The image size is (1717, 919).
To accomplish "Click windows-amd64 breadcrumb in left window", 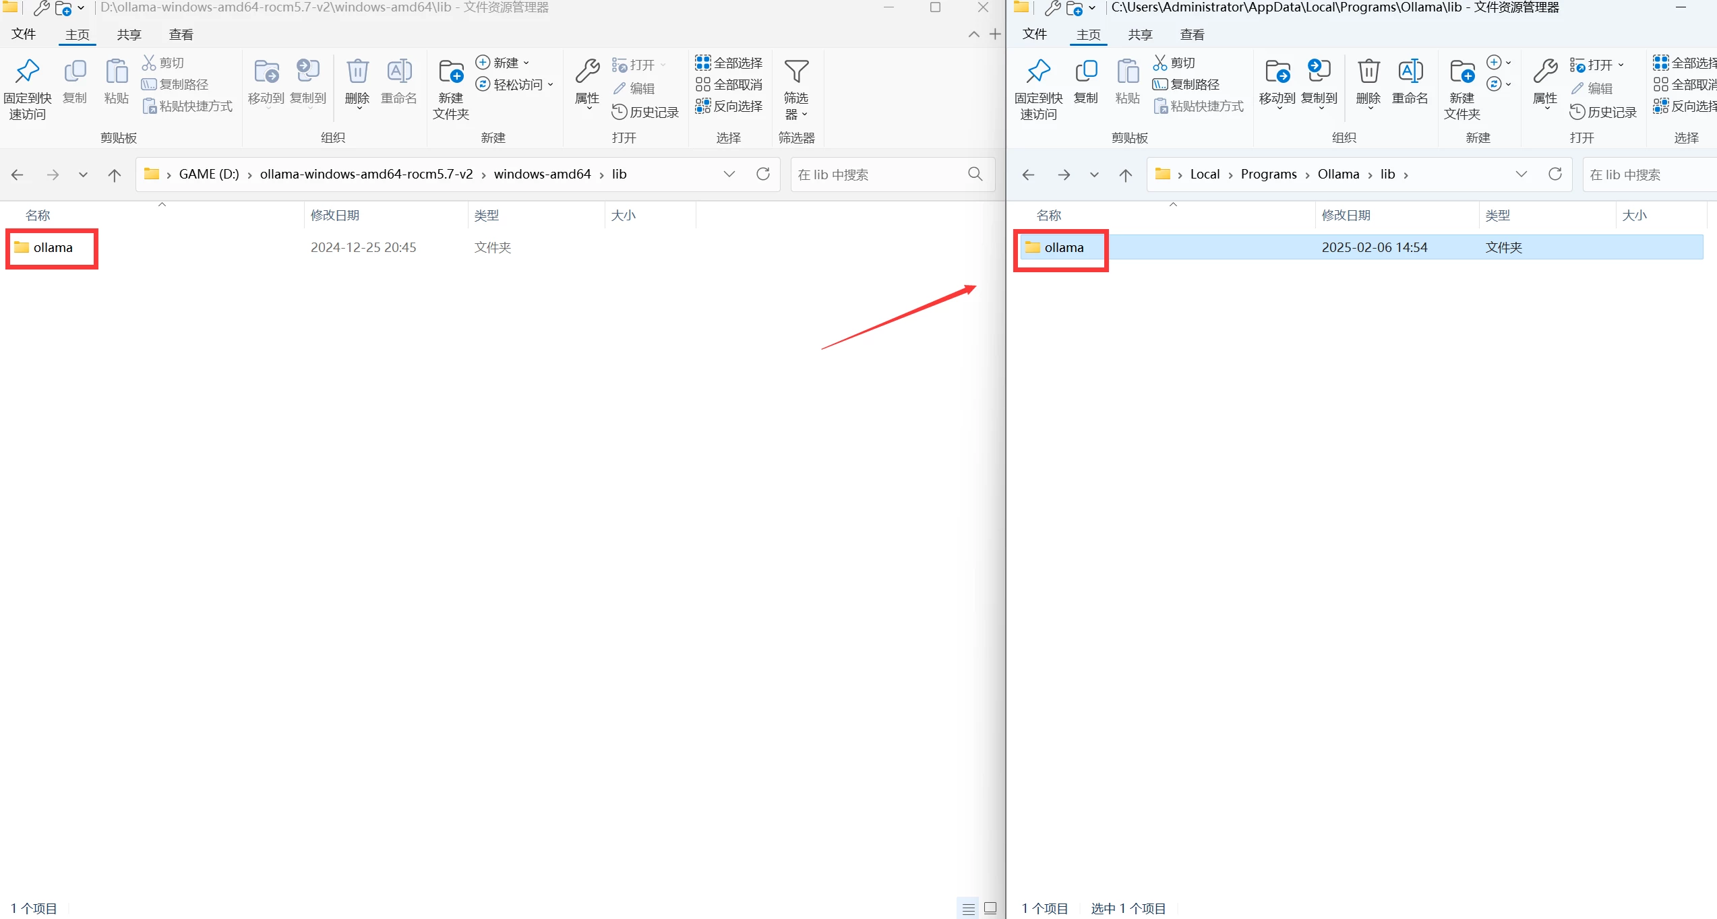I will tap(542, 175).
